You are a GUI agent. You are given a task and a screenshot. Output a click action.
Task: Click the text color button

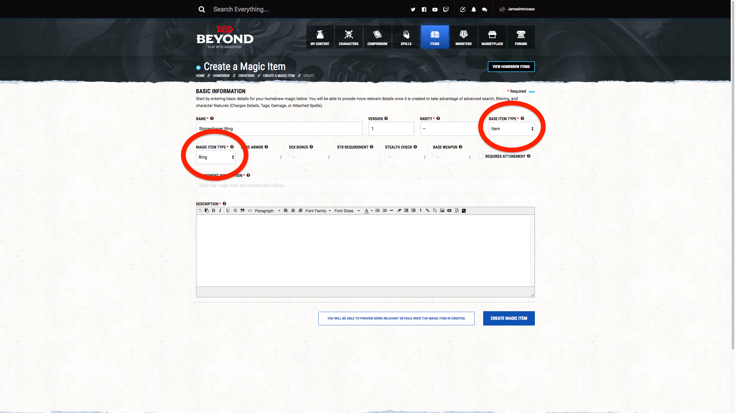(367, 211)
